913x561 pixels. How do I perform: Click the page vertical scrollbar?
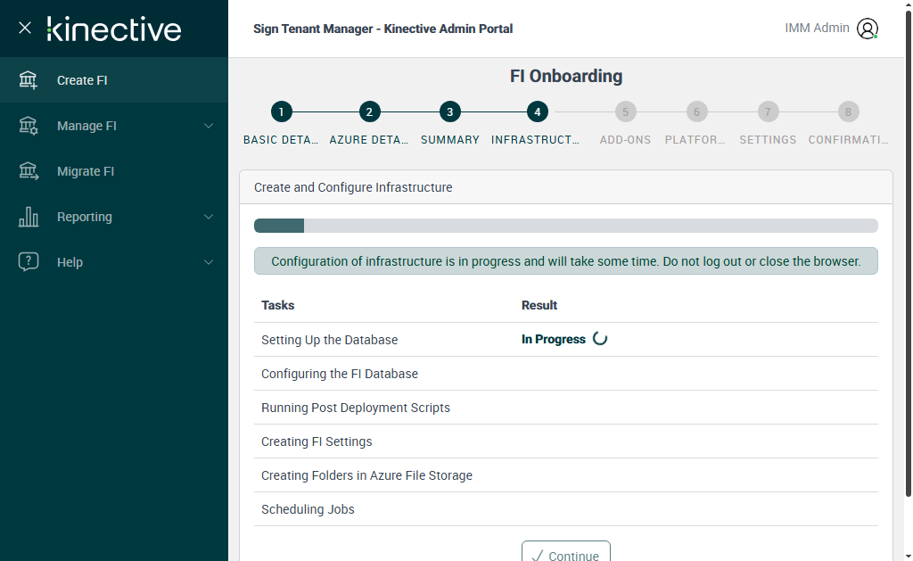[909, 253]
